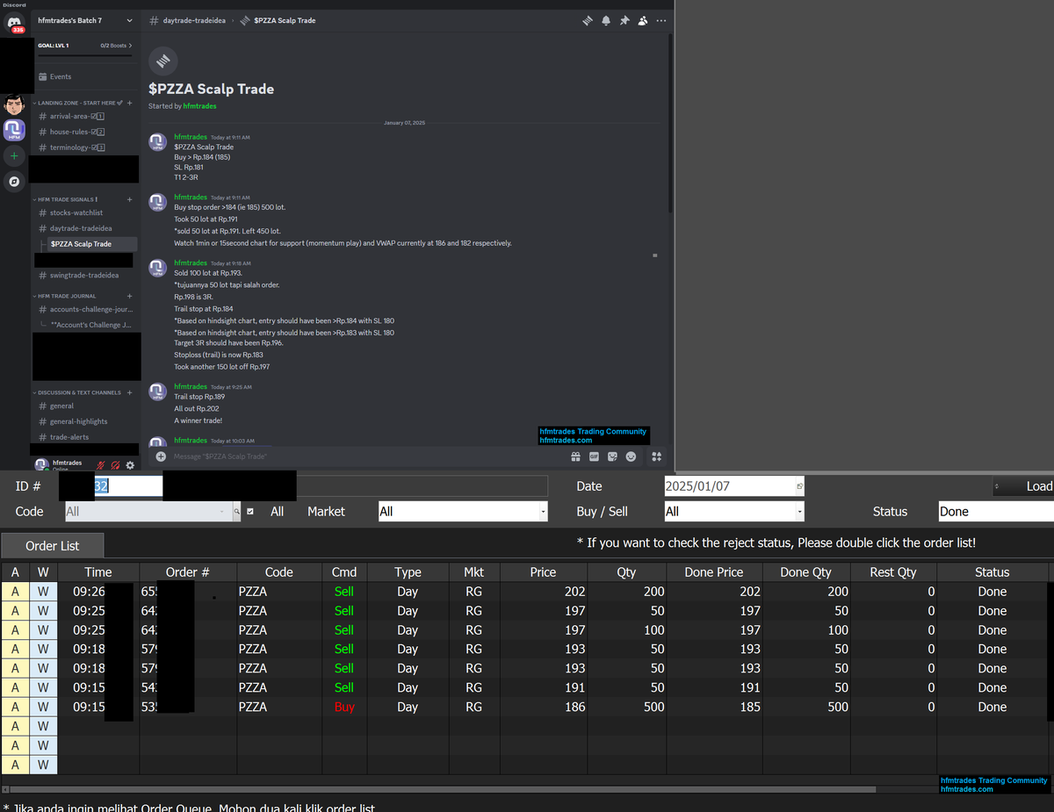Open the Code search magnifier icon

[237, 511]
